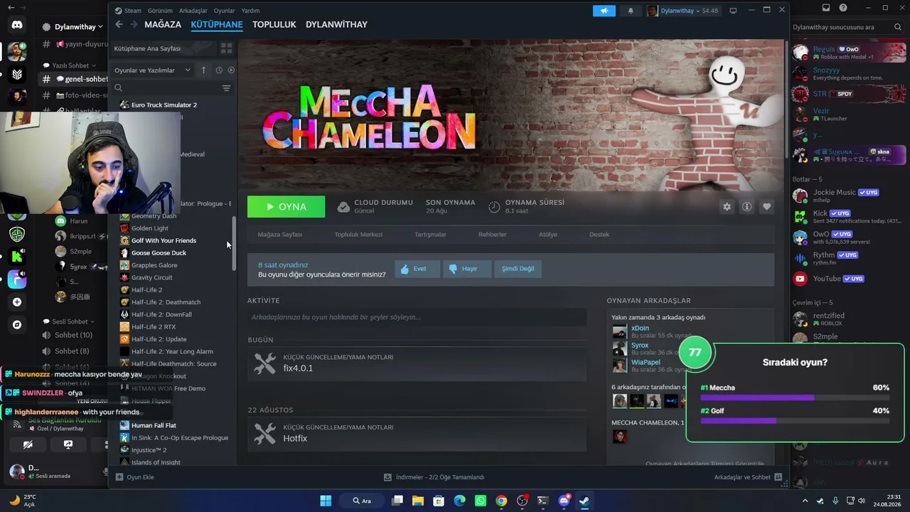910x512 pixels.
Task: Dismiss recommendation with Şimdi Değil
Action: [518, 269]
